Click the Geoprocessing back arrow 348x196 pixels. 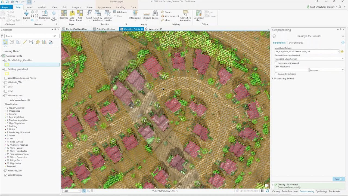(x=274, y=36)
